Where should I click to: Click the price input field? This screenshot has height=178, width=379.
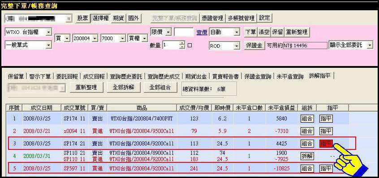pos(184,32)
